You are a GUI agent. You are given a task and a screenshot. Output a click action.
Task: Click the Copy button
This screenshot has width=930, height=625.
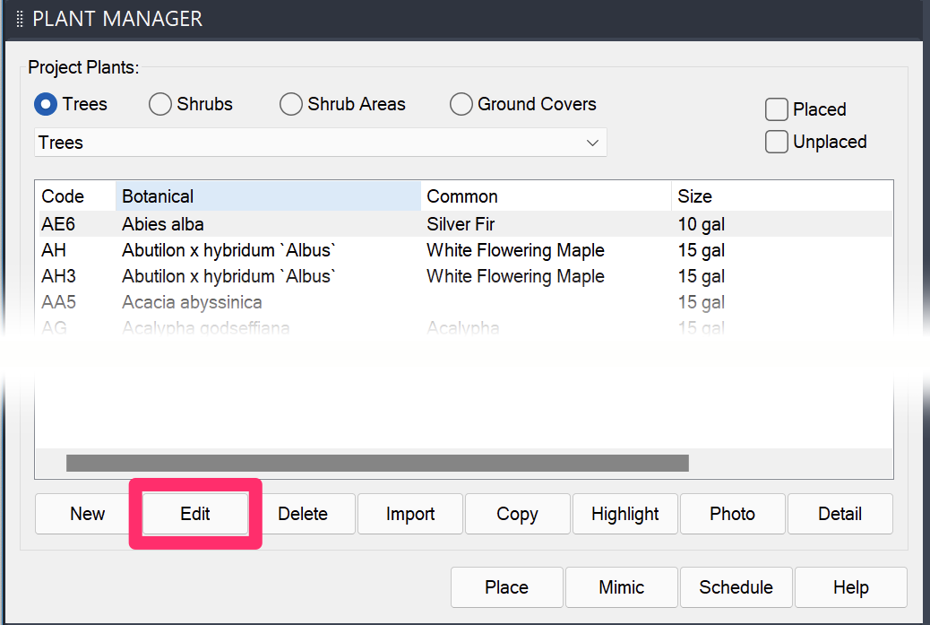point(518,514)
